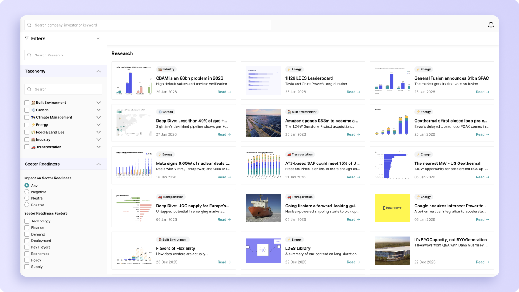Expand the Transportation subcategories arrow

coord(99,147)
